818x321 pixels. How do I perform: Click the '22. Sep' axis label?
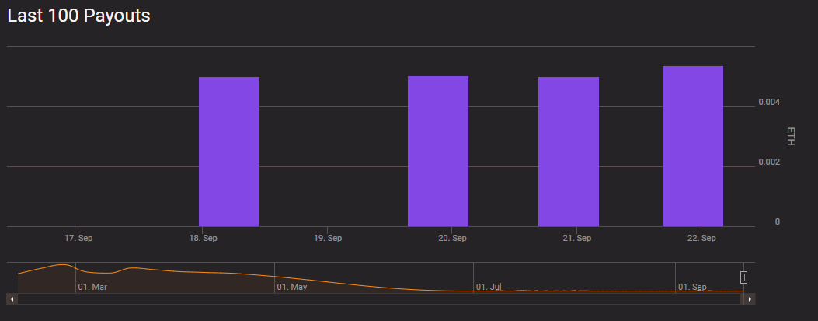pos(701,238)
